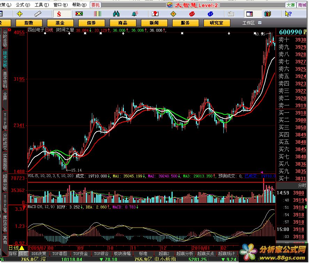
Task: Open the 窗口 menu
Action: pos(61,5)
